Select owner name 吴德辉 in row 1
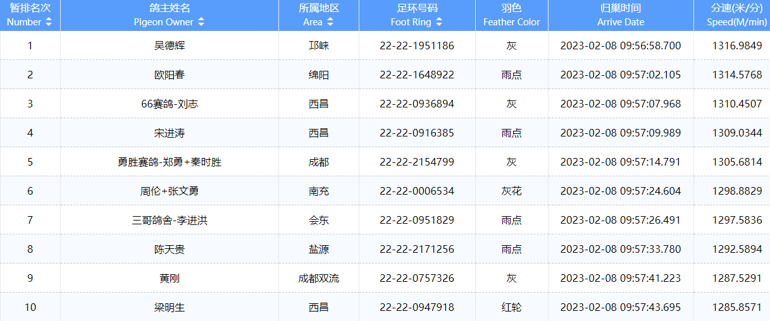The height and width of the screenshot is (321, 770). [170, 46]
